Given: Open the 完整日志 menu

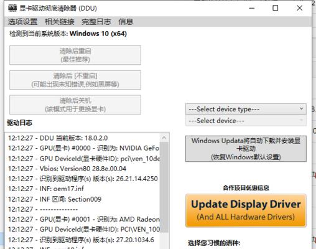Looking at the screenshot, I should (96, 22).
